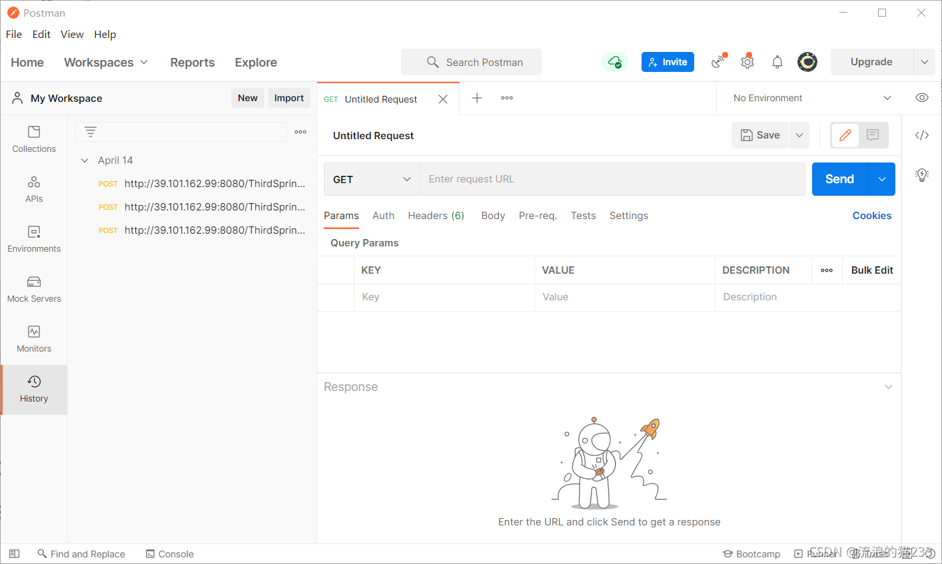Click the history filter icon

pos(91,132)
